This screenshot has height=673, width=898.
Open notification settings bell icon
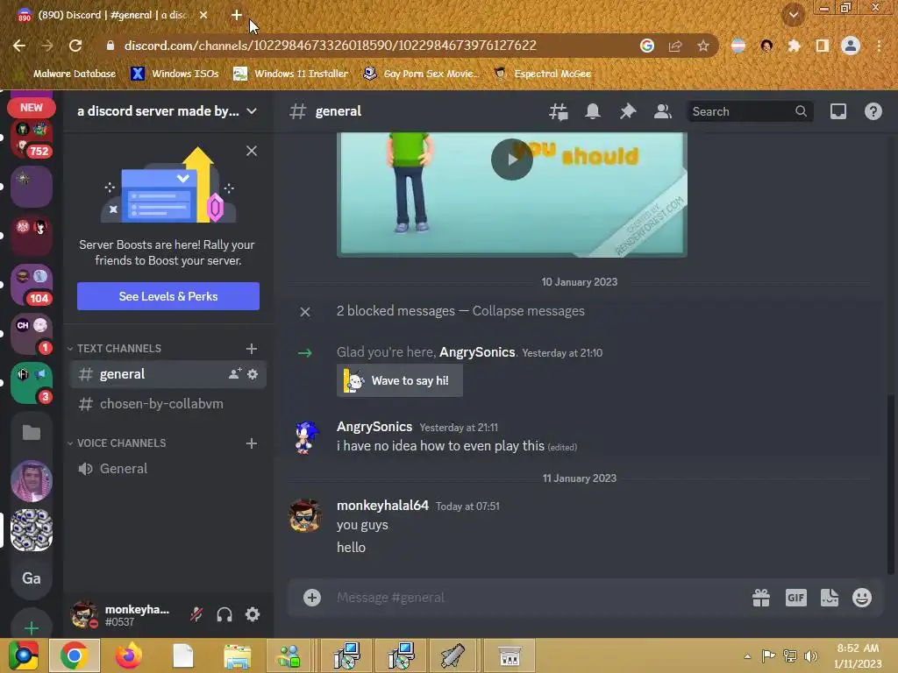(593, 111)
